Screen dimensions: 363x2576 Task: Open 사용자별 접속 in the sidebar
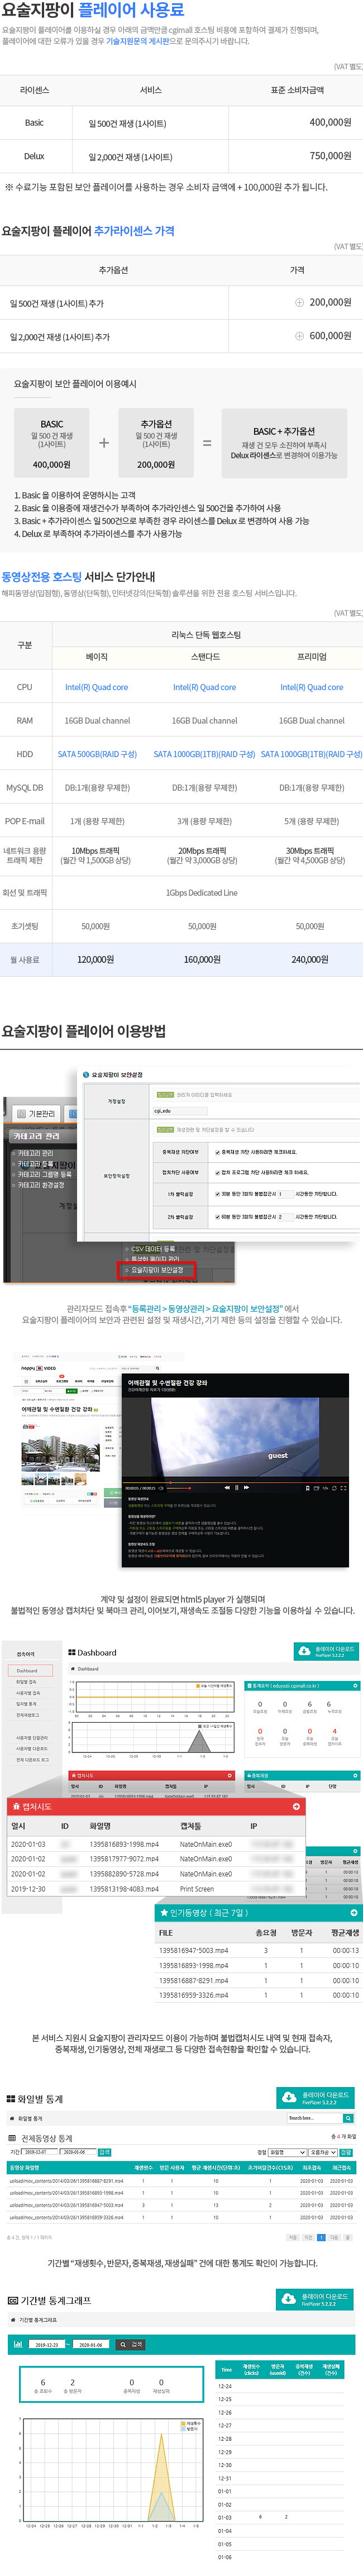coord(28,1693)
